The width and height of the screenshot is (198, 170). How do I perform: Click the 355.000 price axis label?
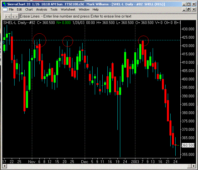(x=188, y=154)
